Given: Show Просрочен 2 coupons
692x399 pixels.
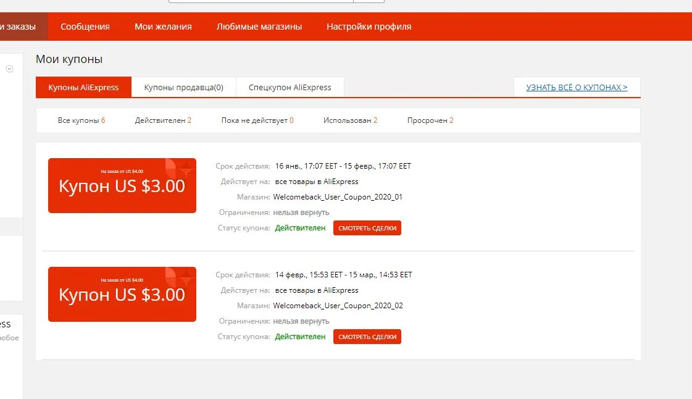Looking at the screenshot, I should pyautogui.click(x=430, y=120).
